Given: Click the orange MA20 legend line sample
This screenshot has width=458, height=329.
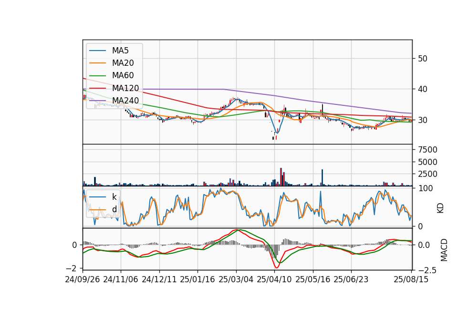Looking at the screenshot, I should 97,63.
